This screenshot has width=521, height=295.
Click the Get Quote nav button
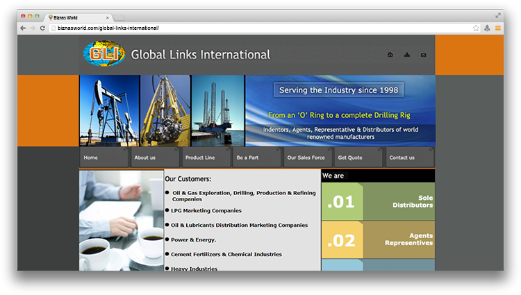[358, 158]
